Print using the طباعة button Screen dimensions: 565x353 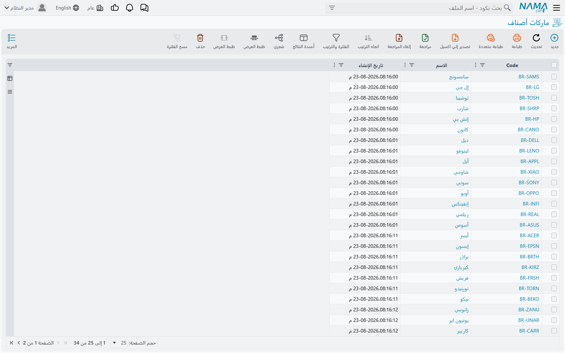point(517,41)
